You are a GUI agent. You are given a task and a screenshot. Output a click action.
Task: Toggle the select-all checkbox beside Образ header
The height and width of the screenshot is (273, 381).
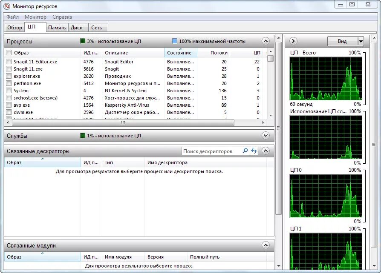(9, 52)
